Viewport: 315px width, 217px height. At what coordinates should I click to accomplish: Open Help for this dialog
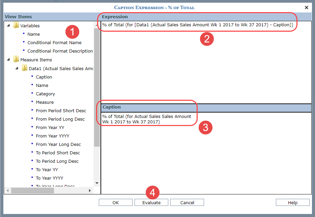[292, 203]
